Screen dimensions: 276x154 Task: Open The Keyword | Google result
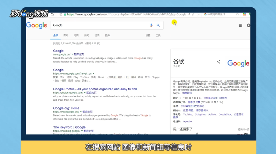[69, 127]
